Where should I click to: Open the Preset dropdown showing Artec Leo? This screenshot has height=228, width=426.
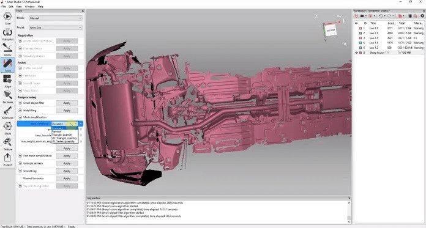pyautogui.click(x=56, y=28)
